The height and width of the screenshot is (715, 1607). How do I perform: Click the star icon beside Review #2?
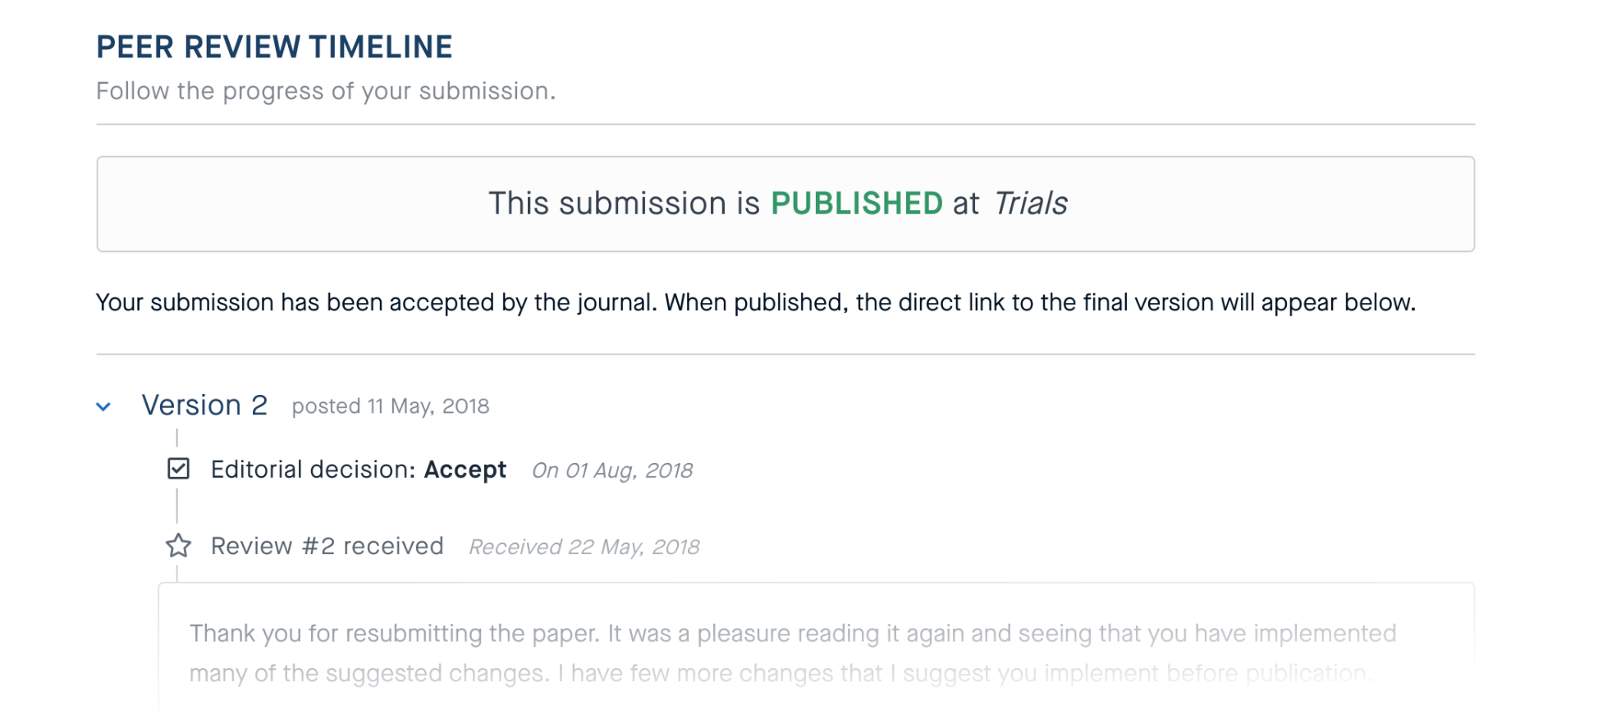pos(178,546)
